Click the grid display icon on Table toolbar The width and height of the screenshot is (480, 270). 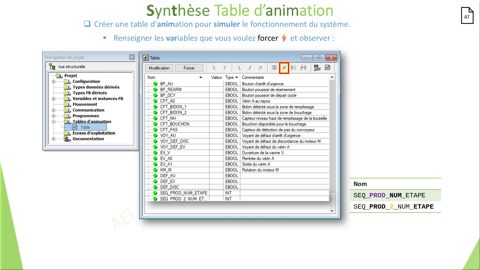[274, 68]
